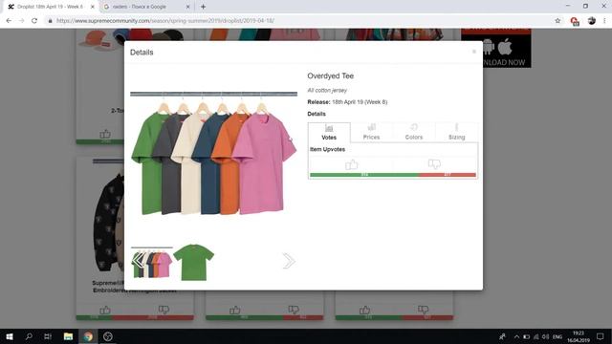
Task: Open the taskbar clock and date
Action: tap(578, 336)
